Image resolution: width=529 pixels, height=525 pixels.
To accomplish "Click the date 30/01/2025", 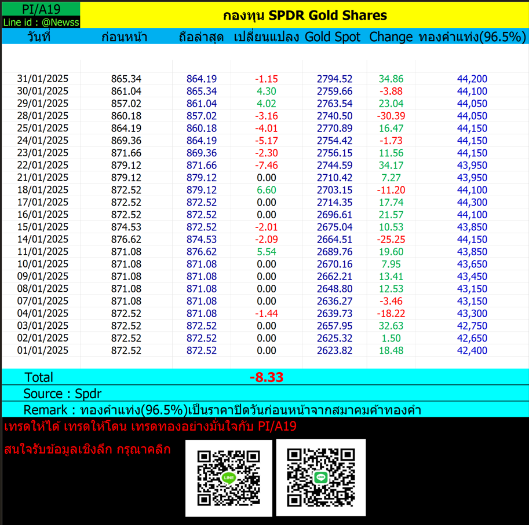I will pos(43,91).
